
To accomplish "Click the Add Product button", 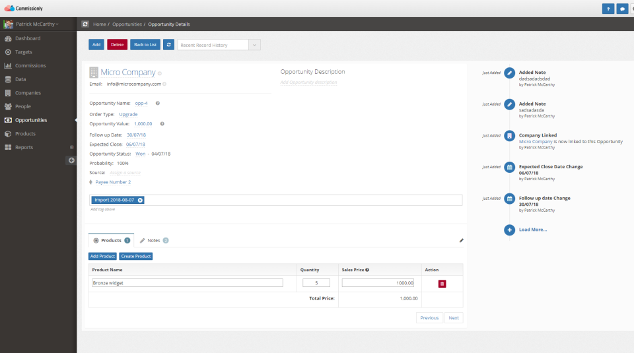I will pos(102,256).
